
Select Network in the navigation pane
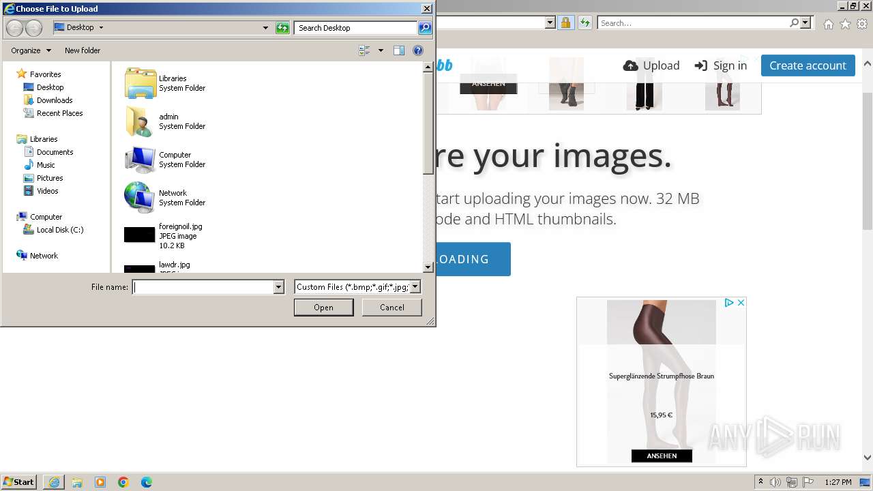(x=44, y=256)
